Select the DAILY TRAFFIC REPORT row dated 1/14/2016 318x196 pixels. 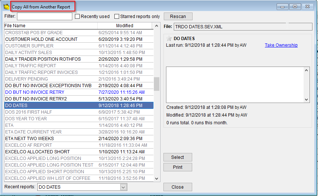click(x=79, y=66)
